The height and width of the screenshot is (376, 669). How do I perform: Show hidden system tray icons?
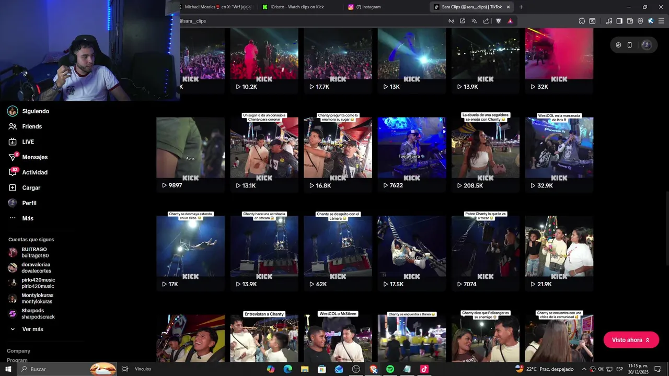(x=584, y=369)
